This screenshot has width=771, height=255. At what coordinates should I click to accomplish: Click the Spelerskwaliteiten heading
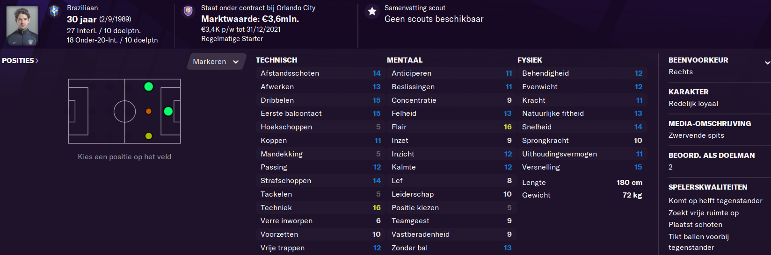tap(708, 187)
